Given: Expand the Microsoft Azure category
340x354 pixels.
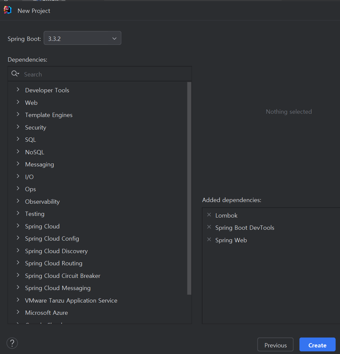Looking at the screenshot, I should tap(18, 312).
